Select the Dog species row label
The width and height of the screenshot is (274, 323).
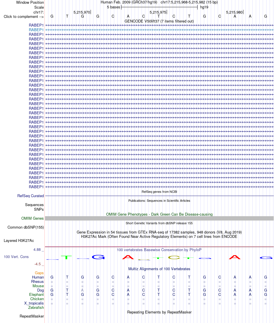41,290
